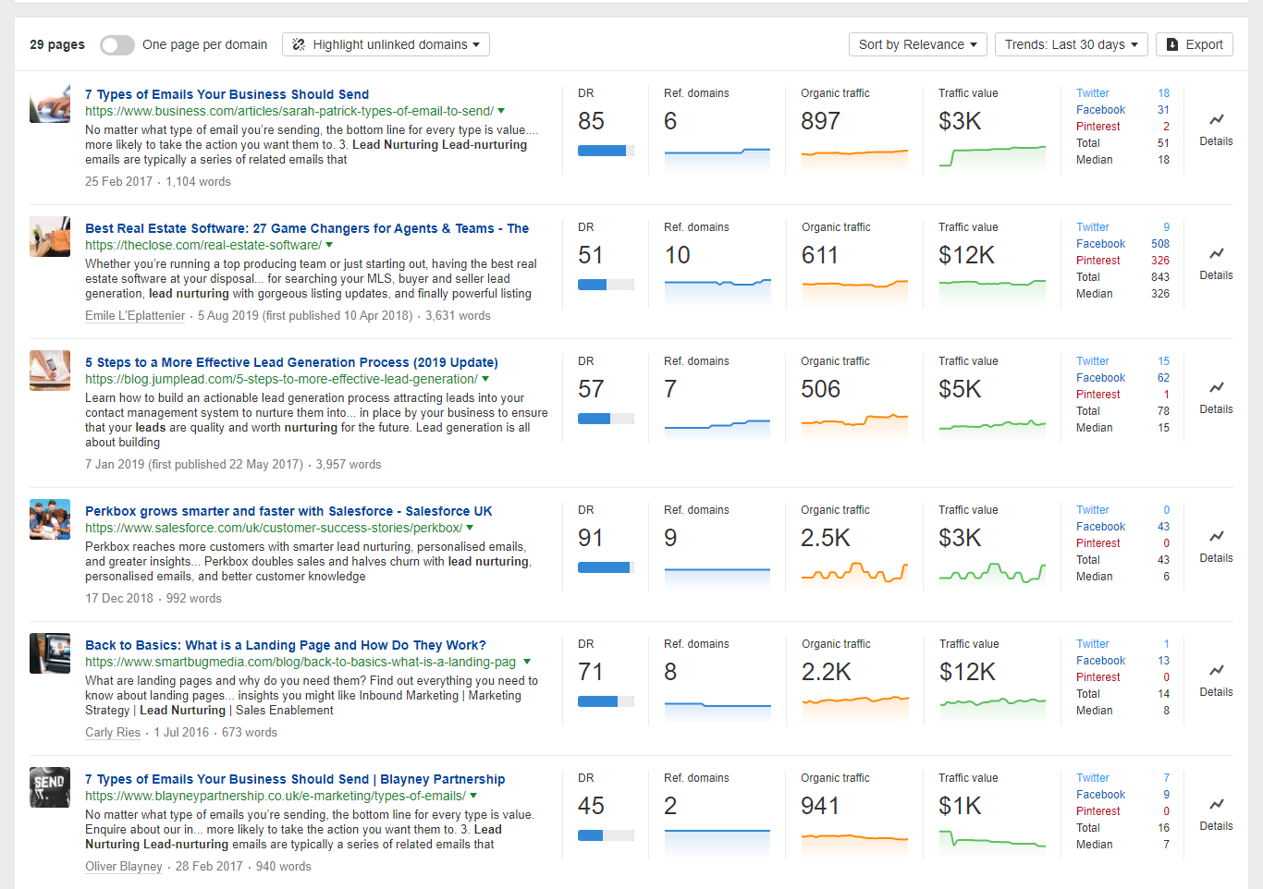The height and width of the screenshot is (889, 1263).
Task: Open Trends: Last 30 days dropdown
Action: 1072,44
